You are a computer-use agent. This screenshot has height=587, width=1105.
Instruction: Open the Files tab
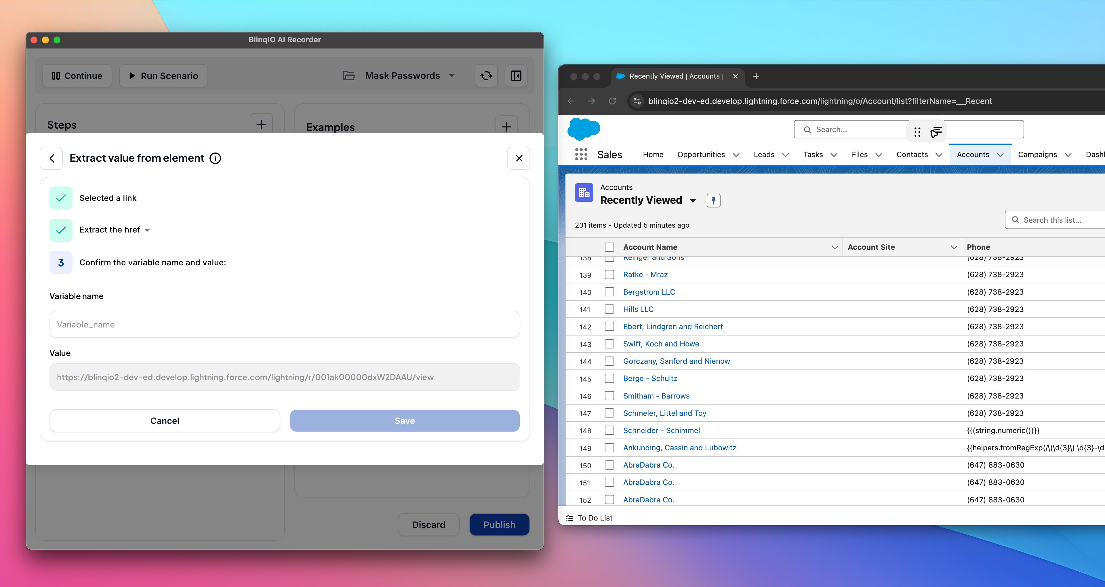click(860, 155)
